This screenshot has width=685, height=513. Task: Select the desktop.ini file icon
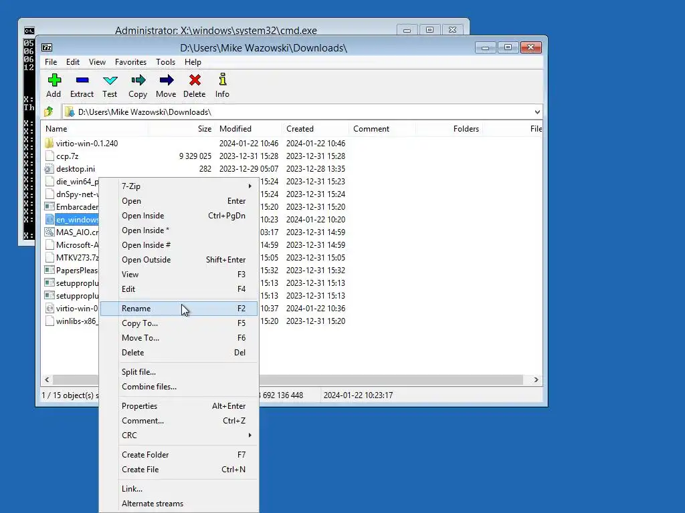pyautogui.click(x=50, y=169)
